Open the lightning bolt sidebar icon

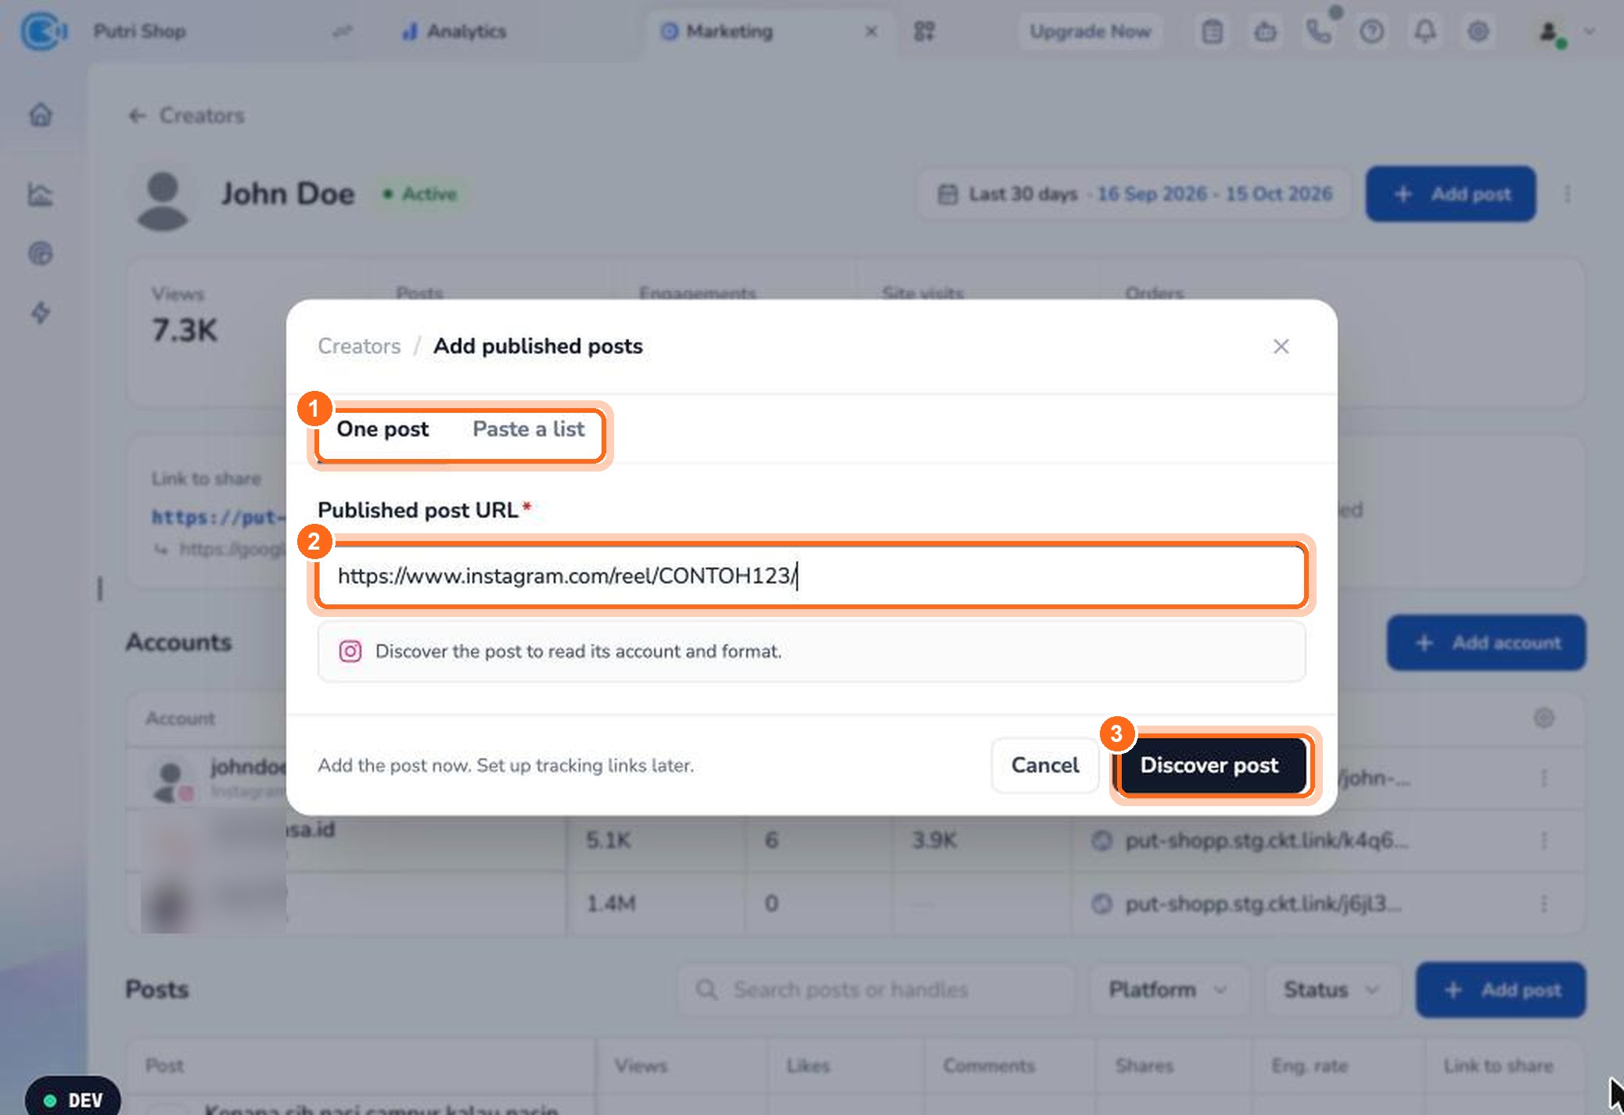tap(41, 312)
